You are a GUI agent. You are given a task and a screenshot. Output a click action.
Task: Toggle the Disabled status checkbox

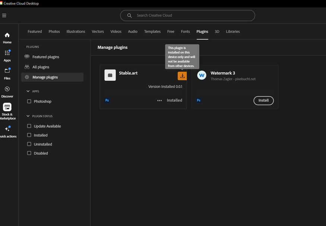(x=29, y=153)
